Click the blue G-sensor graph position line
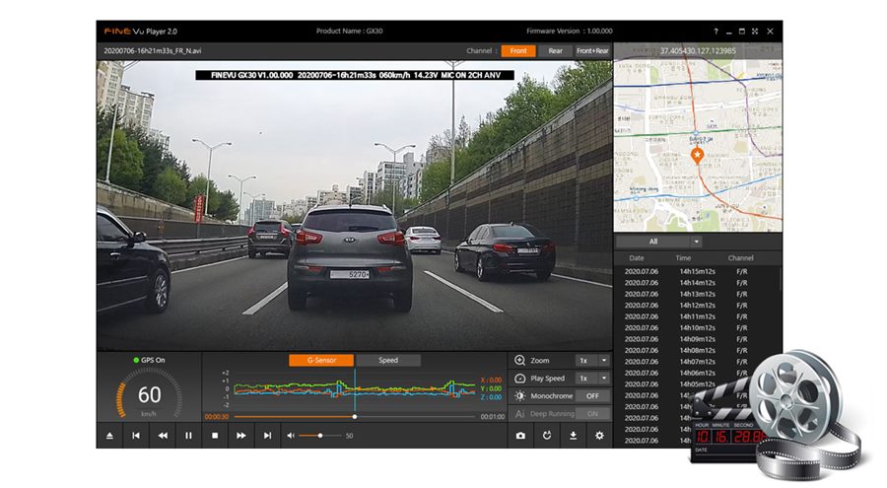 (x=355, y=389)
